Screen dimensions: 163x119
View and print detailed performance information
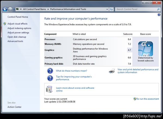[x=138, y=71]
